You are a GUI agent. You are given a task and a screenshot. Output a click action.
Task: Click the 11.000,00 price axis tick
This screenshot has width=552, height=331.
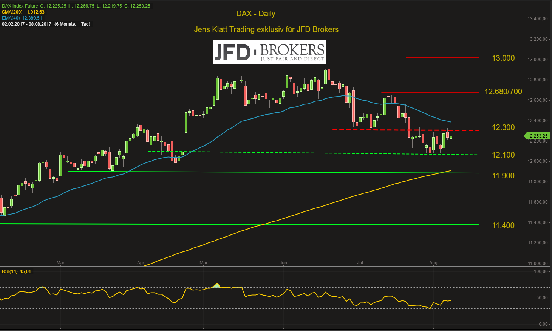point(538,264)
